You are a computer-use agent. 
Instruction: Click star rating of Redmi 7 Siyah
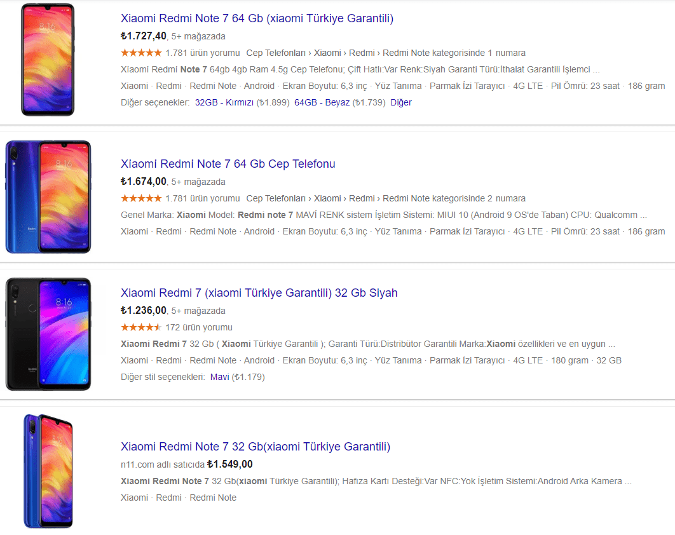pyautogui.click(x=141, y=327)
